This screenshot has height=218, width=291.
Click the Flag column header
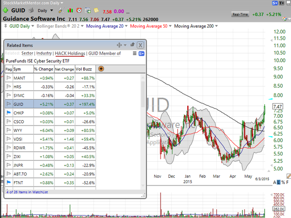click(9, 69)
